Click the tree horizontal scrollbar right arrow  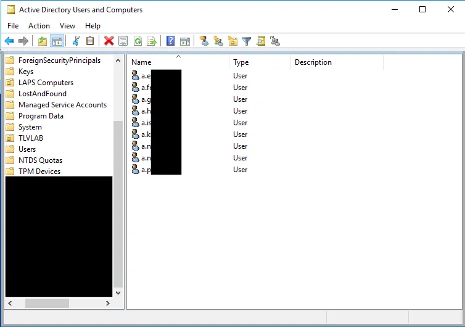click(x=107, y=304)
